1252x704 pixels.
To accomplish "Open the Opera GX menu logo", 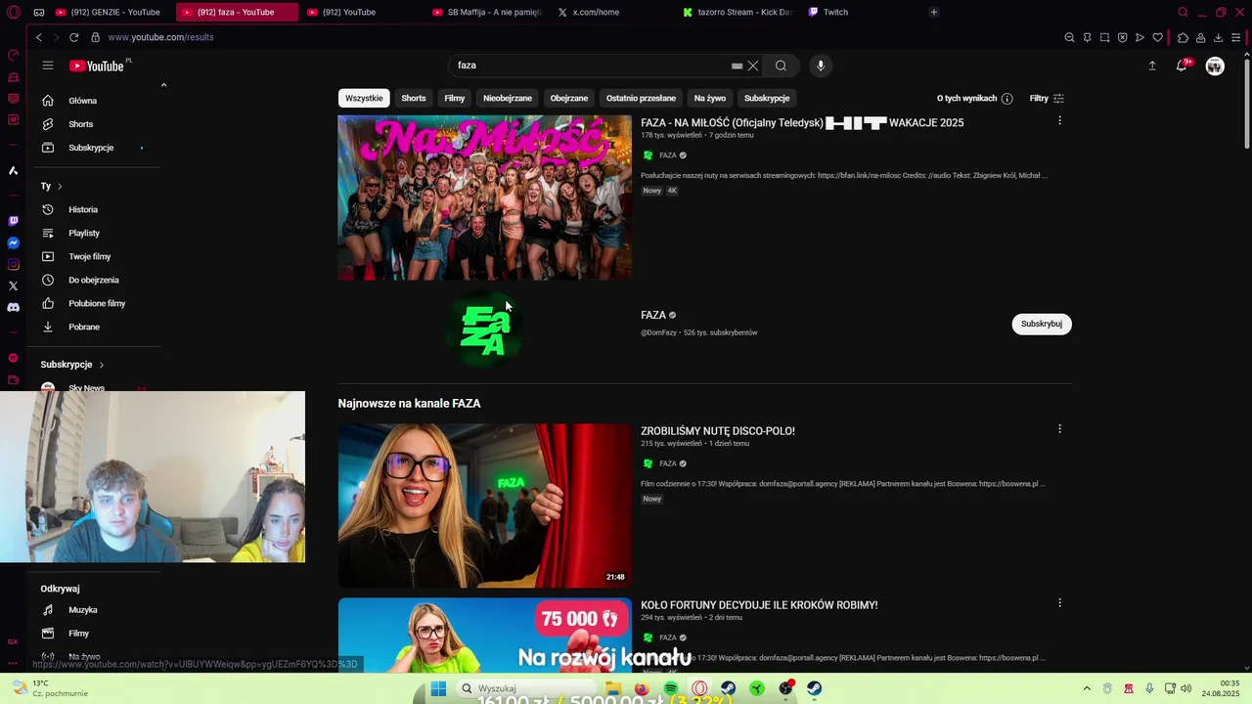I will pyautogui.click(x=13, y=12).
